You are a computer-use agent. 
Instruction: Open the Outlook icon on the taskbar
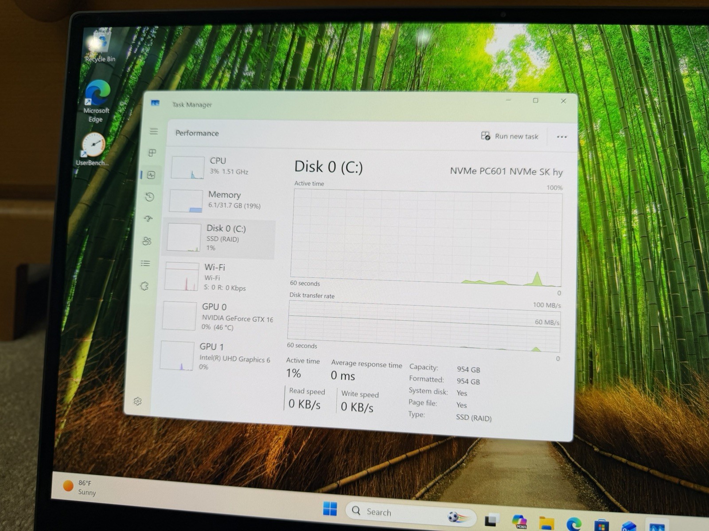[x=629, y=527]
